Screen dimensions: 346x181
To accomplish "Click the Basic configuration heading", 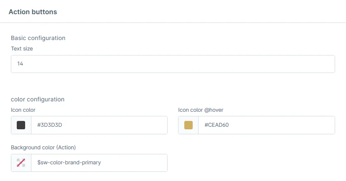I will pos(38,38).
